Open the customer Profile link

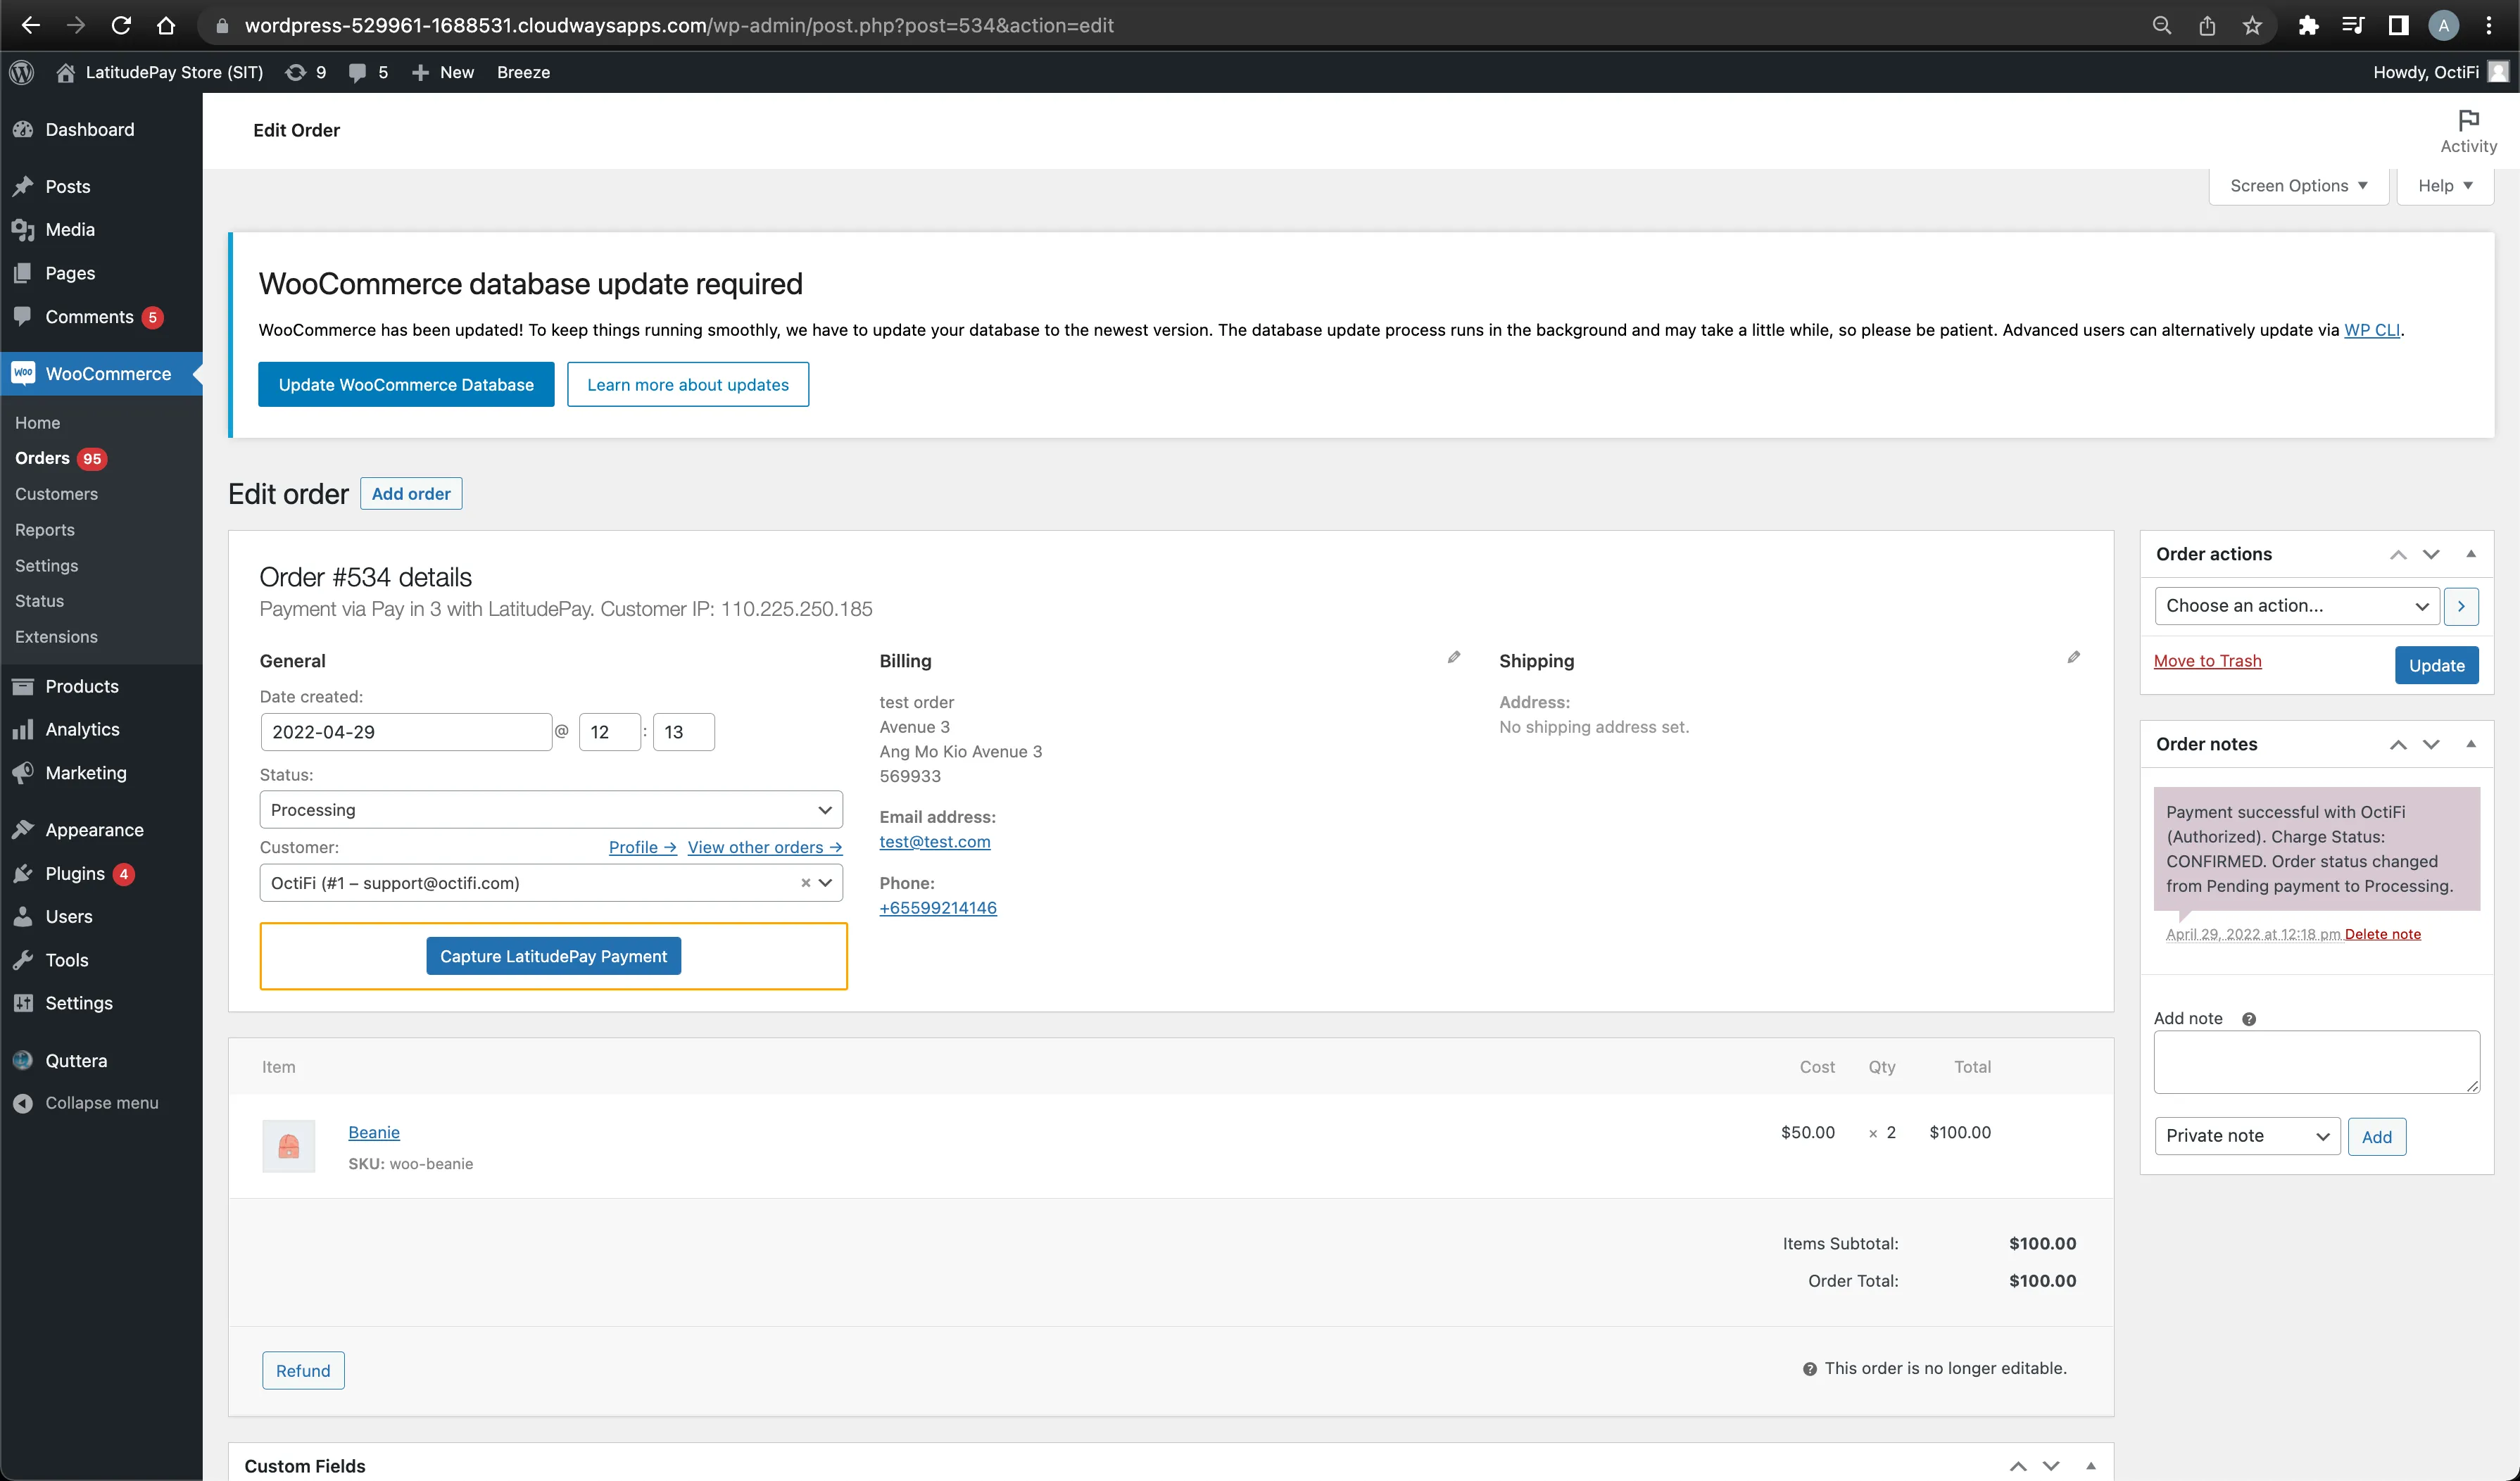[x=643, y=847]
